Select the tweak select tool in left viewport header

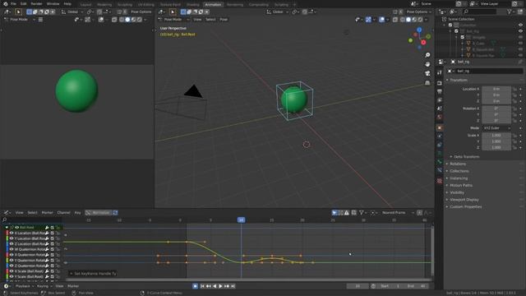(18, 12)
